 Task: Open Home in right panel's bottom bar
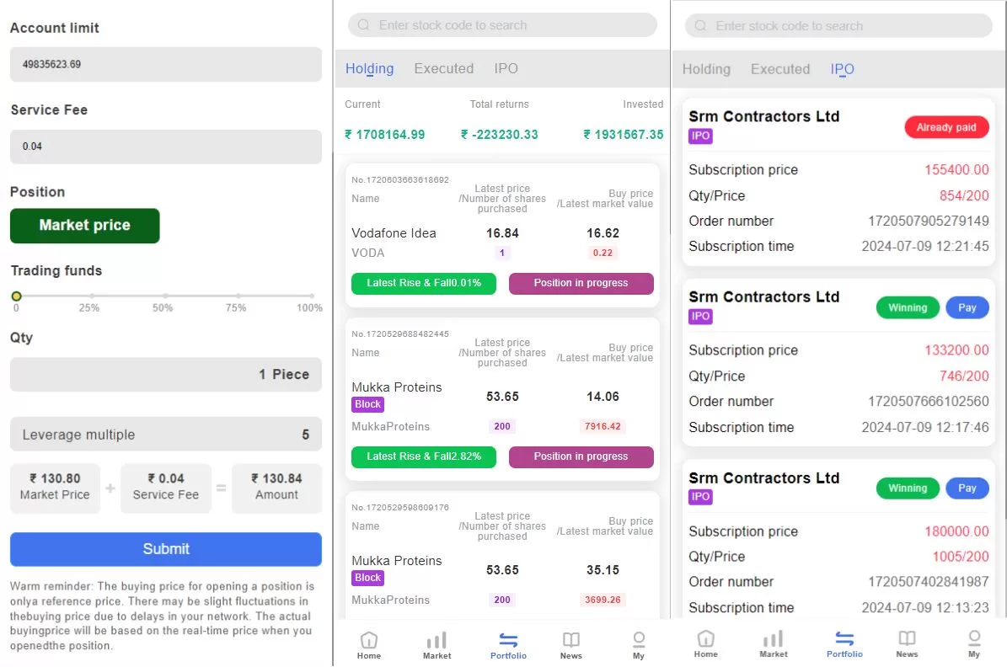click(705, 644)
